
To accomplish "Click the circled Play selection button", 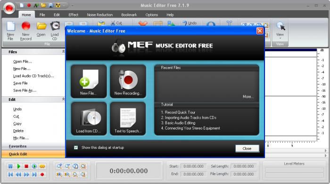I will [x=34, y=166].
